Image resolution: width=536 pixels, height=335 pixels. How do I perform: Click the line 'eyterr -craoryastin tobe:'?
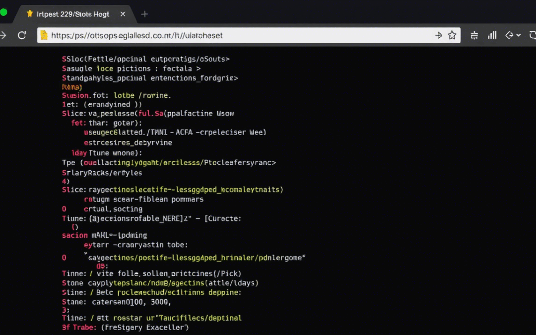[x=135, y=245]
